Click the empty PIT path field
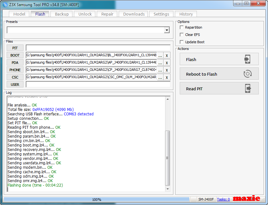 coord(98,48)
